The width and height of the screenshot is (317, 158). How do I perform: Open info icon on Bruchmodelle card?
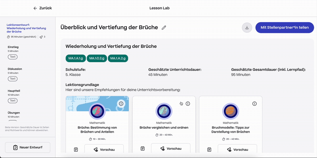click(x=254, y=104)
